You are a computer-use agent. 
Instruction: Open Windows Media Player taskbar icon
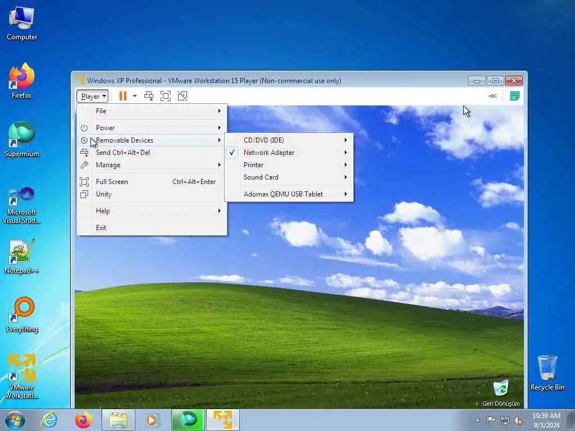coord(152,420)
